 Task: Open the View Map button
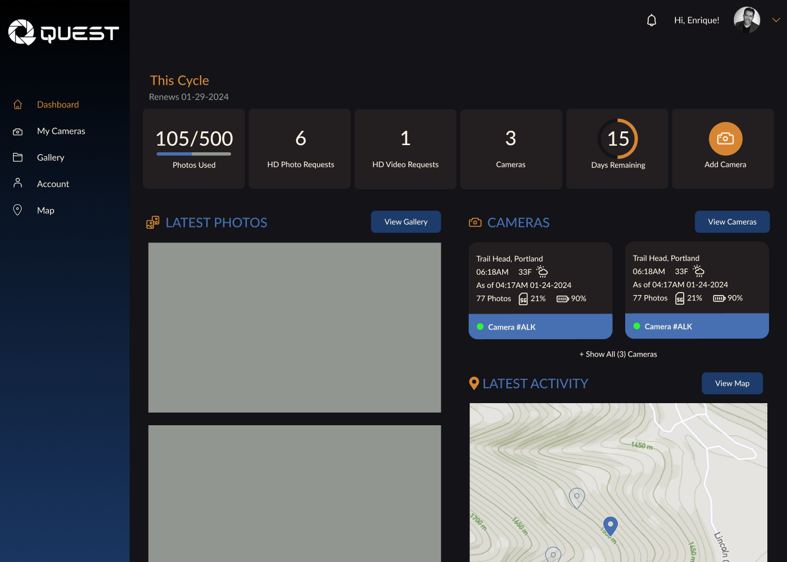click(x=732, y=383)
